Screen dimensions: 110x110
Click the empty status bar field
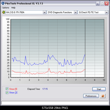pyautogui.click(x=55, y=103)
